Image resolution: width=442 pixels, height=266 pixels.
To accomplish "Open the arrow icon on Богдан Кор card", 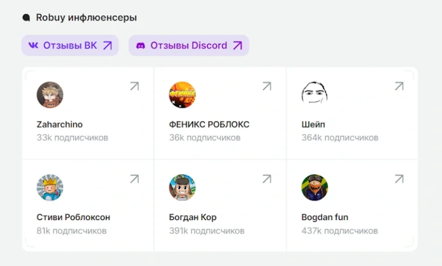I will coord(266,179).
